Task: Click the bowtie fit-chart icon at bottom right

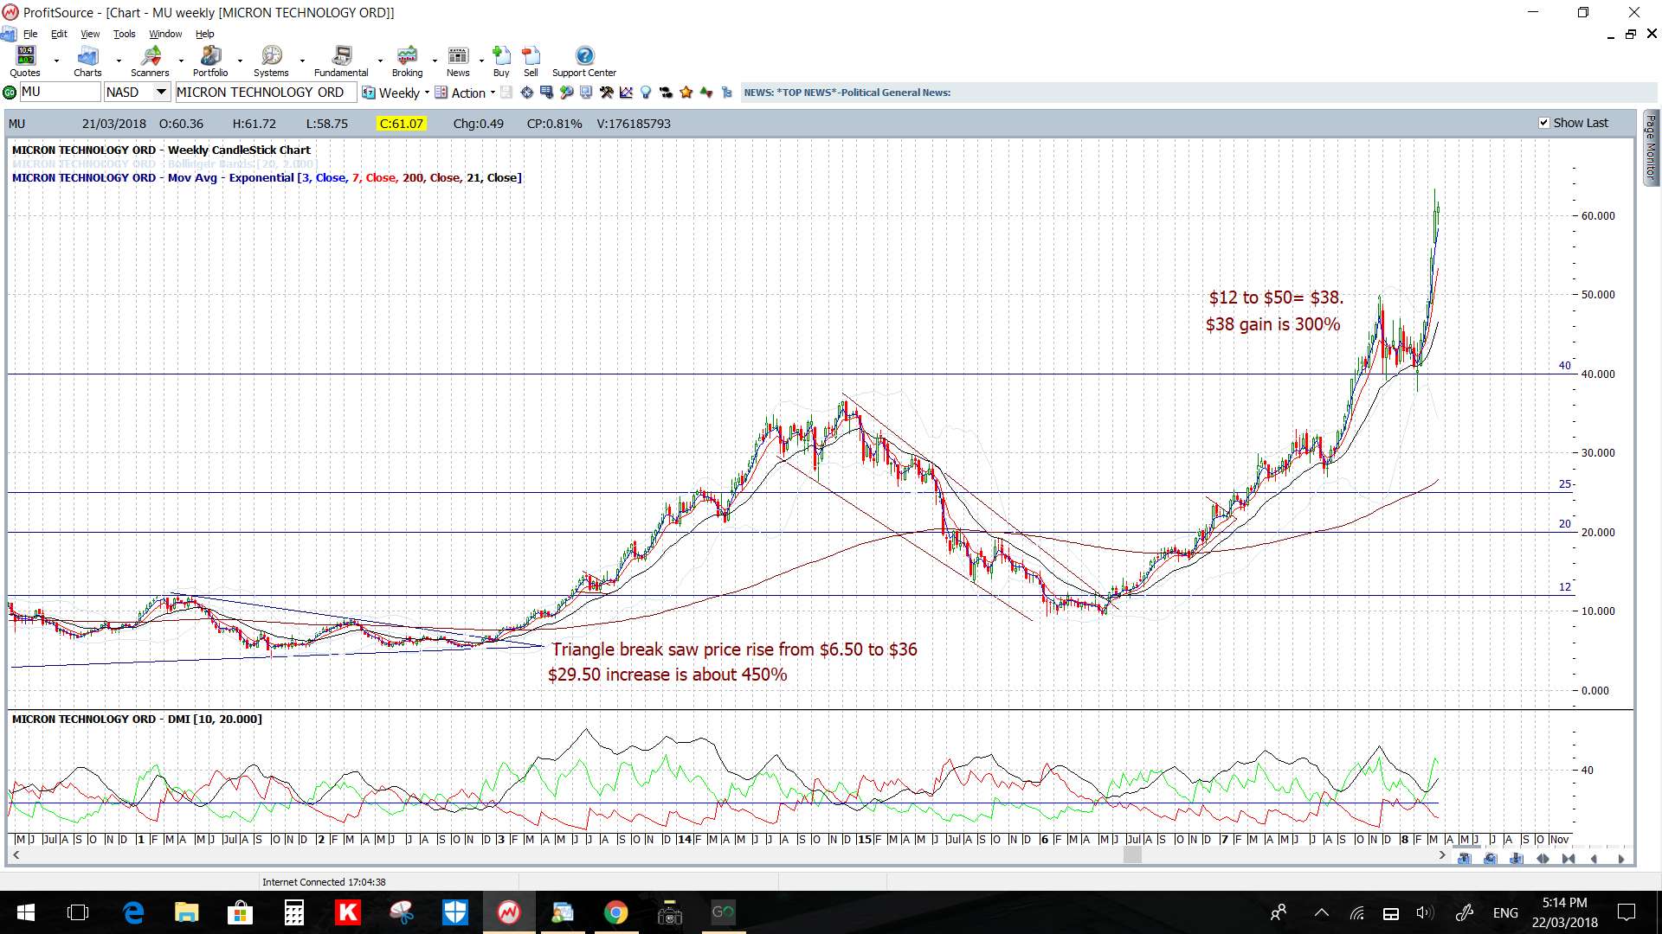Action: coord(1569,859)
